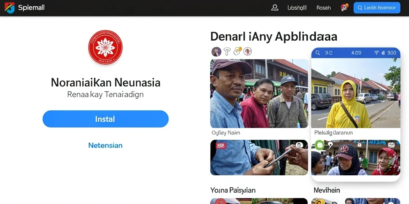Click the 4.09 time in phone status bar

coord(356,53)
